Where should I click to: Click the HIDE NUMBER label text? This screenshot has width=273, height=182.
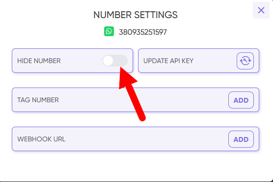click(x=39, y=61)
